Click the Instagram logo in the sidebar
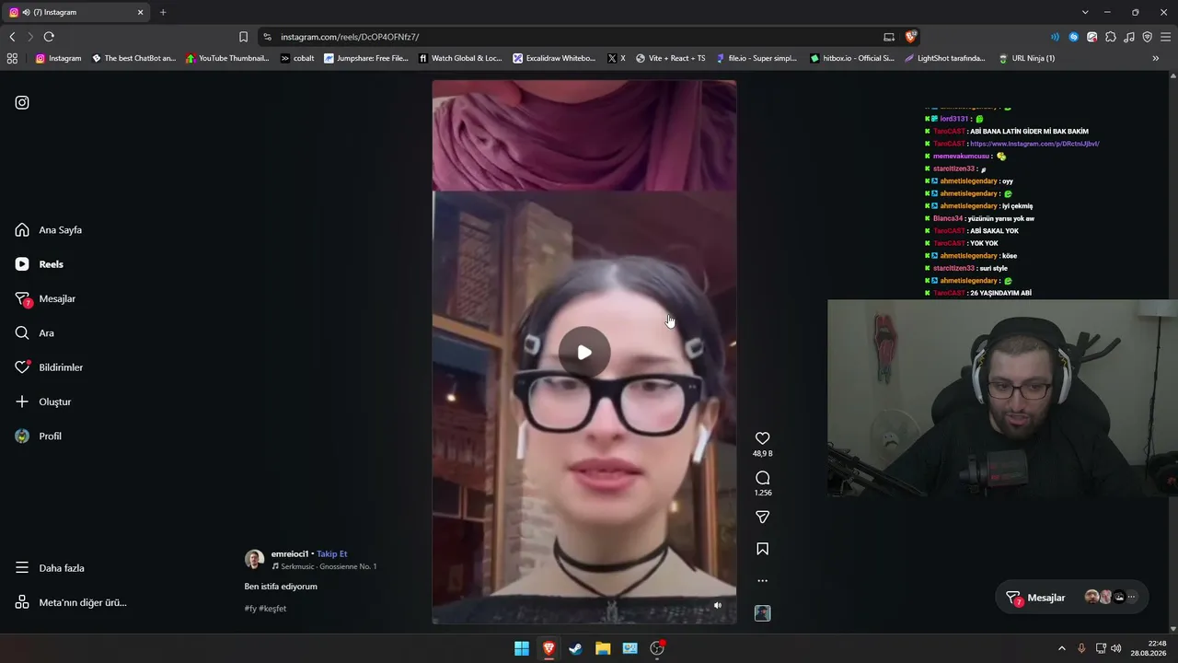Viewport: 1178px width, 663px height. [22, 102]
